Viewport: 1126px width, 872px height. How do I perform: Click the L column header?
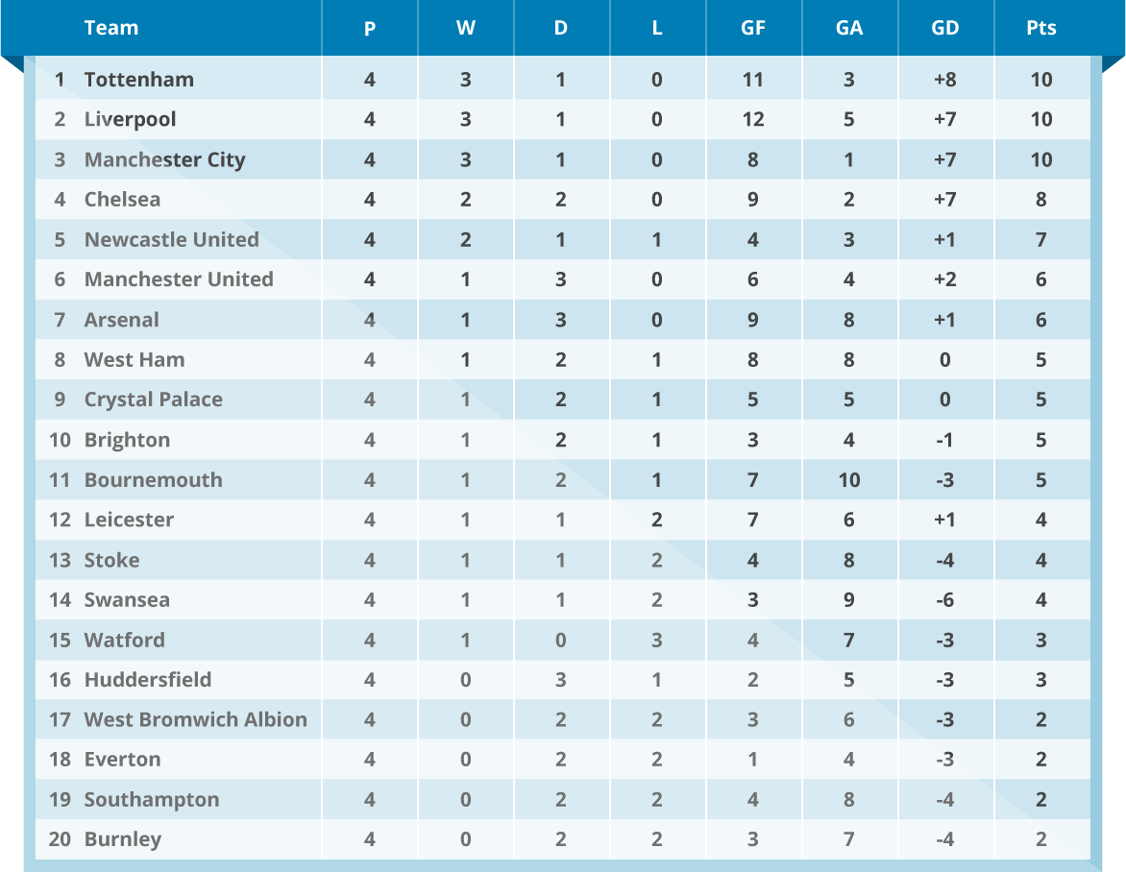point(657,28)
